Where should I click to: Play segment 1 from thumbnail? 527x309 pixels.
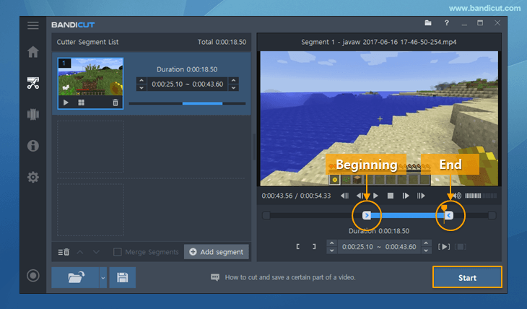point(66,103)
